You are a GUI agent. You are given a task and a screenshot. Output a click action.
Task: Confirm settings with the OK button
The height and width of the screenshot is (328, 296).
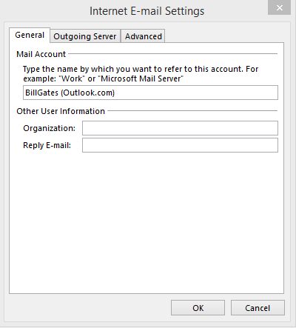pyautogui.click(x=198, y=308)
